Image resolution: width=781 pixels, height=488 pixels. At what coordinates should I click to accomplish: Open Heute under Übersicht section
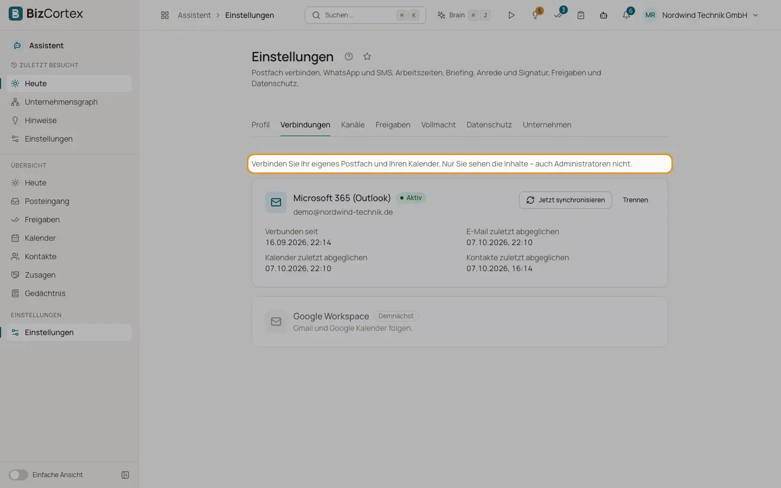click(69, 183)
